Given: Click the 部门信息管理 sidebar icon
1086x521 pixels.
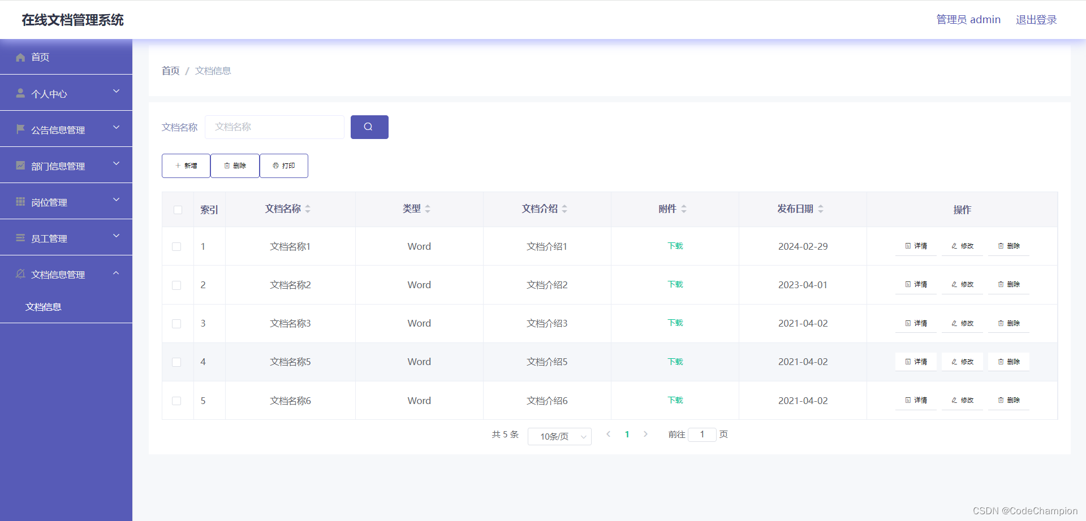Looking at the screenshot, I should pos(20,165).
